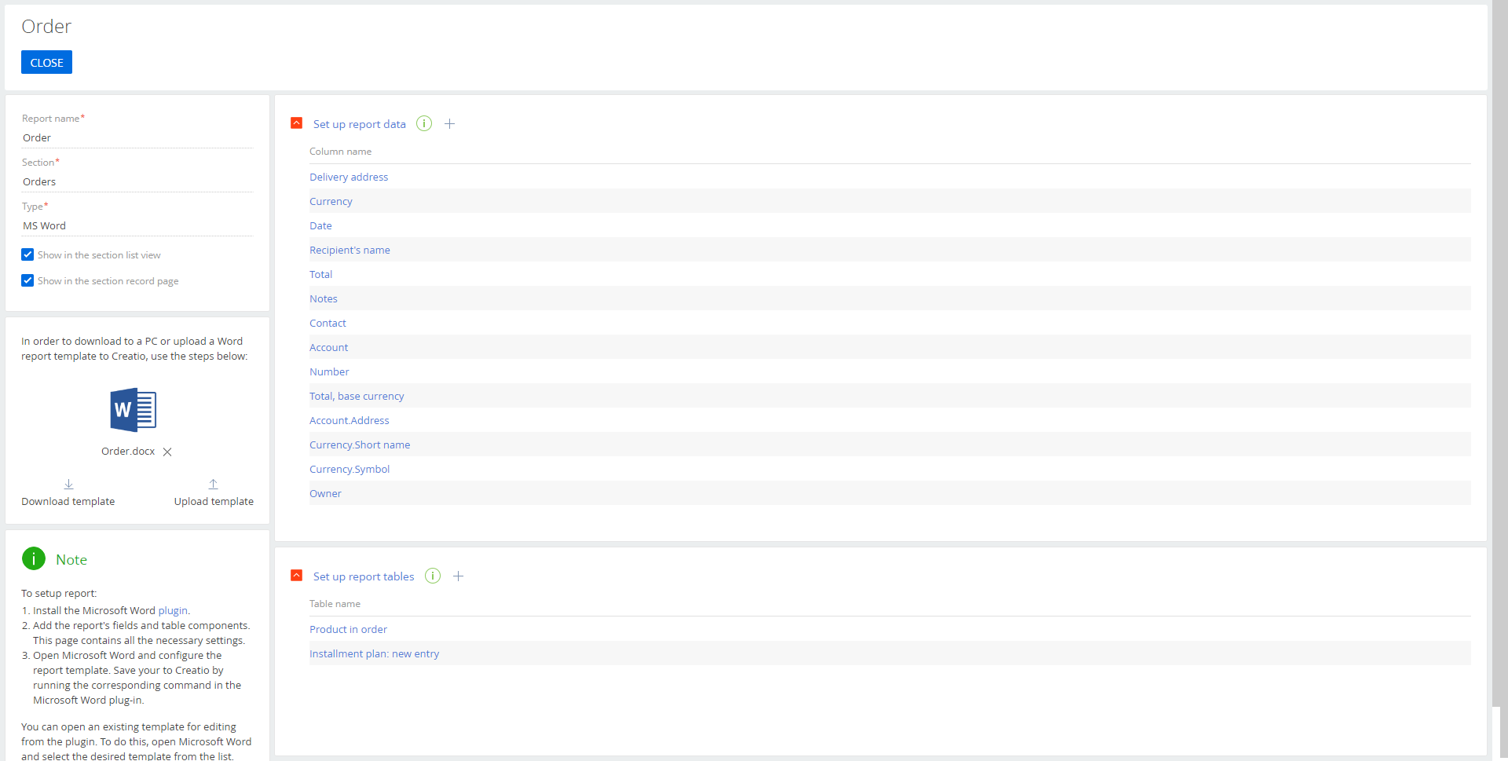Click the vertical scrollbar on the right
Screen dimensions: 1508x761
coord(1499,353)
